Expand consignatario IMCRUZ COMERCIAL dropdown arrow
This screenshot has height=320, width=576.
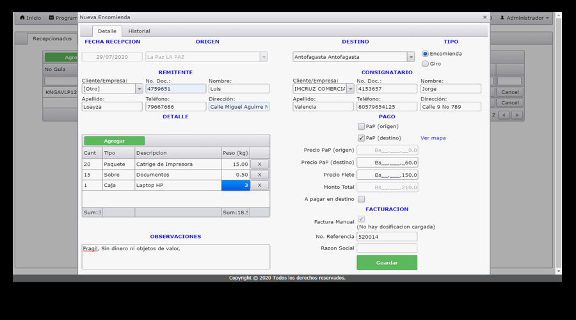pyautogui.click(x=350, y=88)
